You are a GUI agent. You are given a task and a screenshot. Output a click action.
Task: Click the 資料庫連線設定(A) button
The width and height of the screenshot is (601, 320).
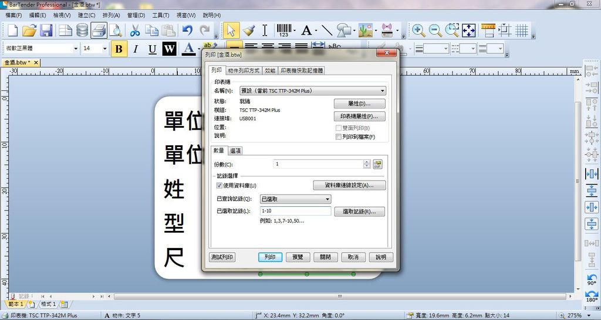point(350,185)
